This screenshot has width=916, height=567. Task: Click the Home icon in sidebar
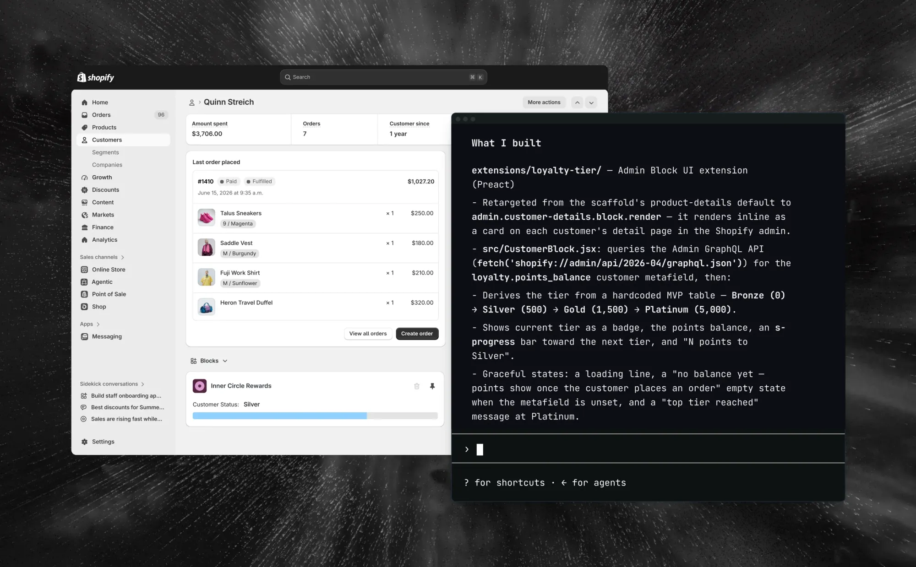(84, 103)
